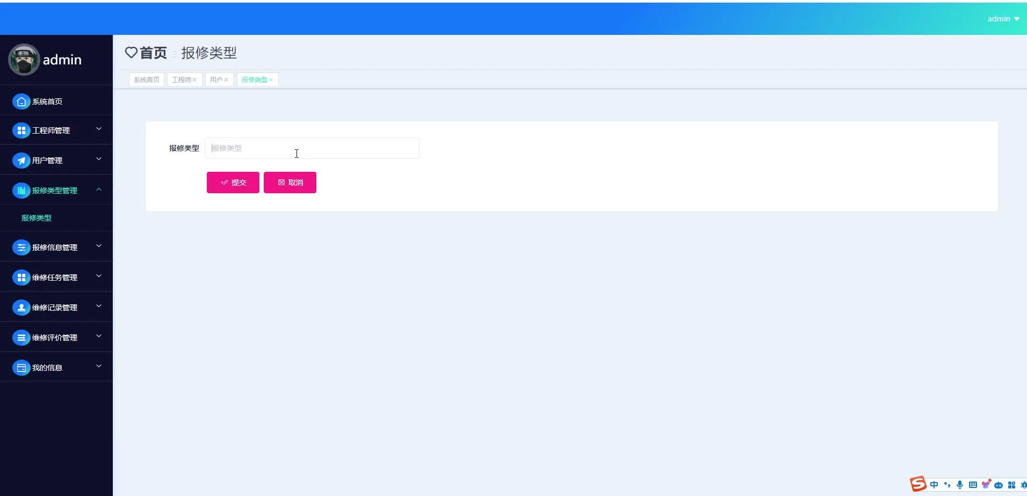Click the person icon for 维修记录管理

tap(21, 308)
